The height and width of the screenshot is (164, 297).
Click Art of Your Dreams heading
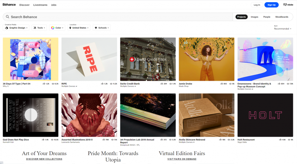coord(44,153)
